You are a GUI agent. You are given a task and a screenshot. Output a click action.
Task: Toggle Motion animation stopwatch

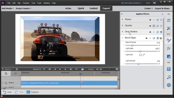[154, 20]
